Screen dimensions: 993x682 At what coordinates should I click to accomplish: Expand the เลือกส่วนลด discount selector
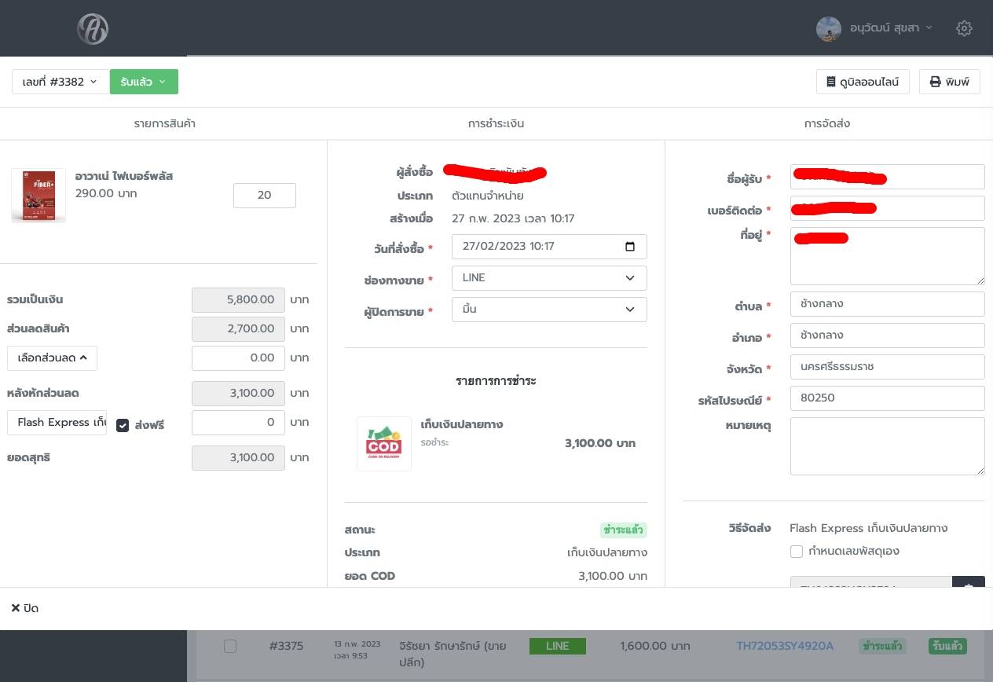(x=52, y=358)
